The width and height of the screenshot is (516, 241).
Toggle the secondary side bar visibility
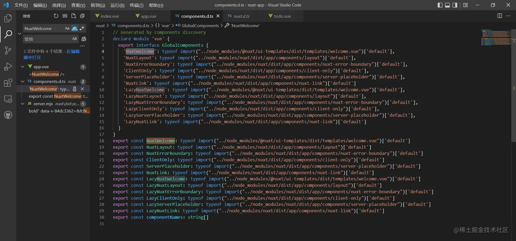455,5
